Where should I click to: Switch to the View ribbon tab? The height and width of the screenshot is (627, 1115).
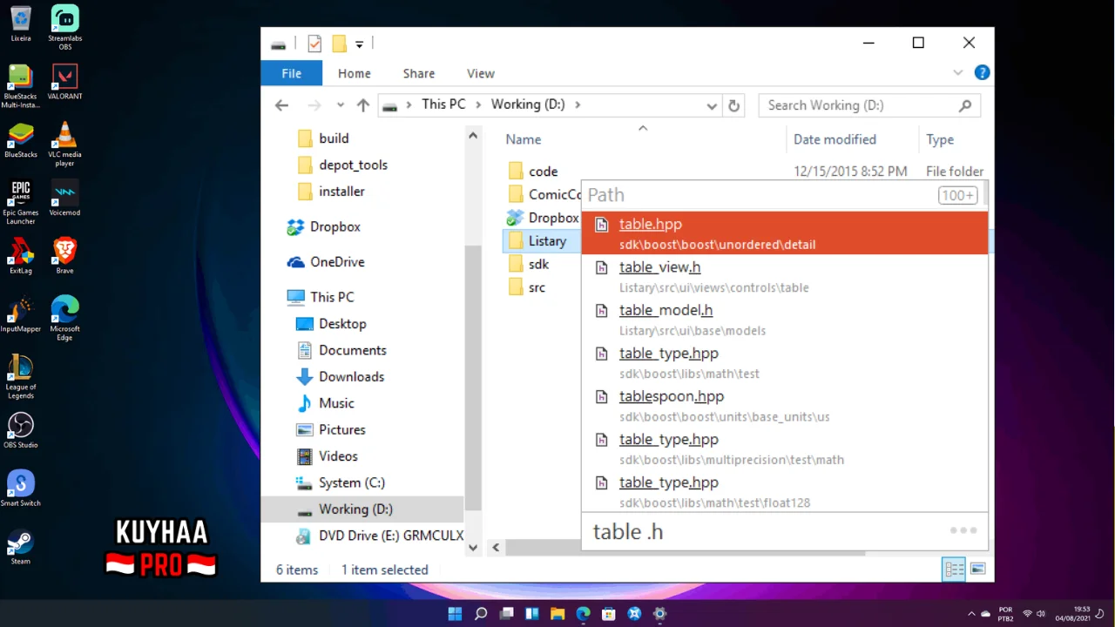coord(481,73)
